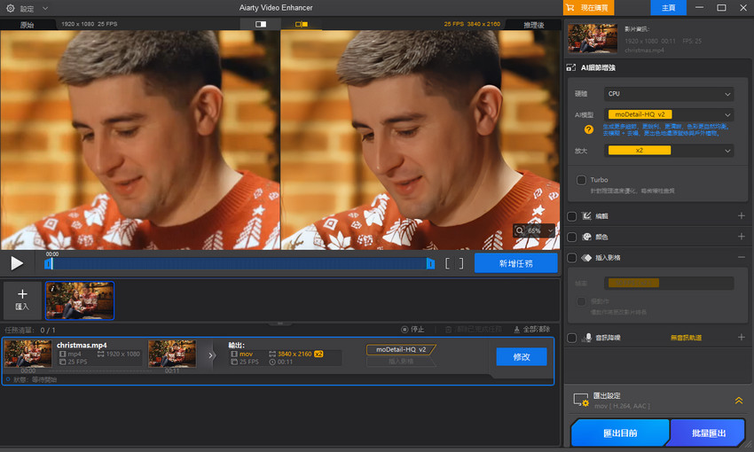Click the plus icon to import a video

(22, 296)
